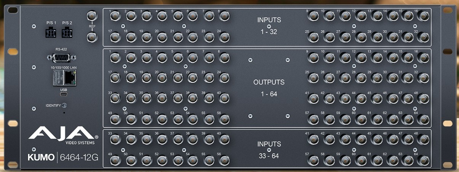Select input BNC connector 24

(x=225, y=37)
